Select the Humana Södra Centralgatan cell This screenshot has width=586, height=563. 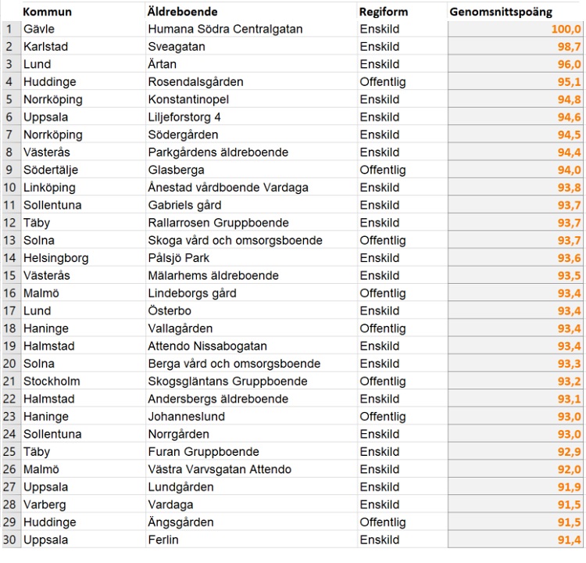[x=225, y=29]
